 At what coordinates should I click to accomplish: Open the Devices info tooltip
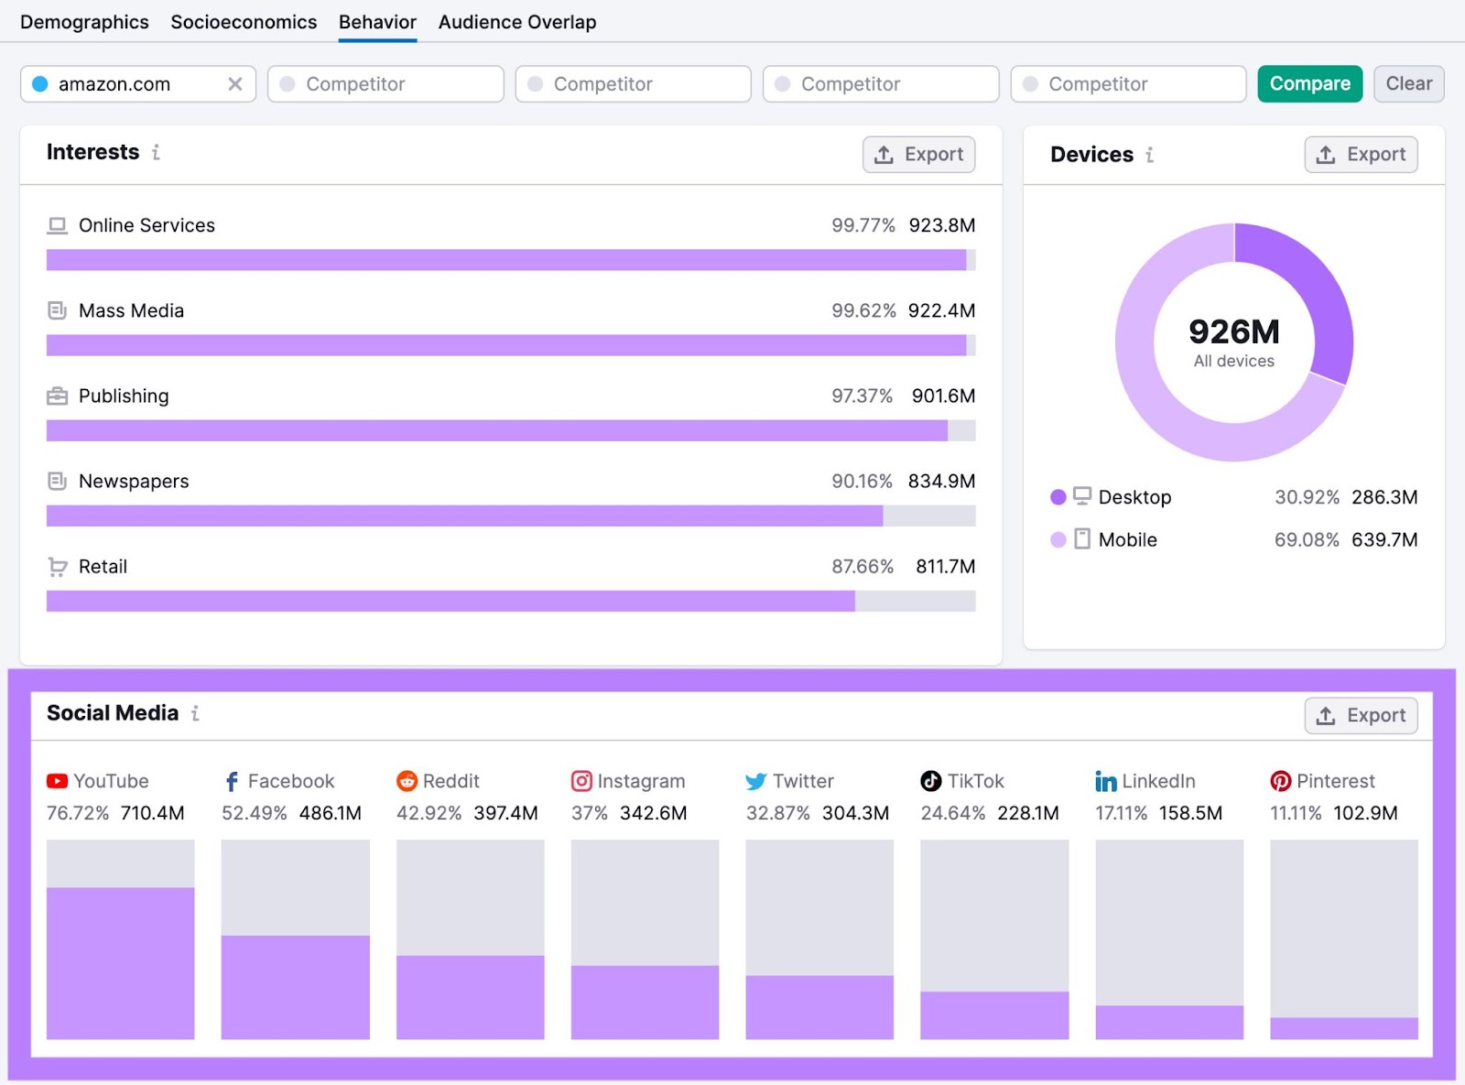click(x=1149, y=156)
